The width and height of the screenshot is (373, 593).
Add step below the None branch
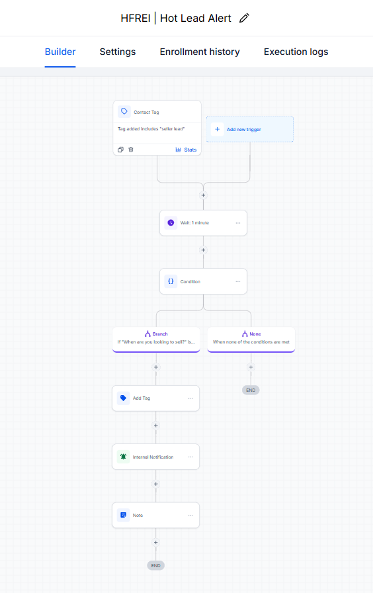pos(251,367)
